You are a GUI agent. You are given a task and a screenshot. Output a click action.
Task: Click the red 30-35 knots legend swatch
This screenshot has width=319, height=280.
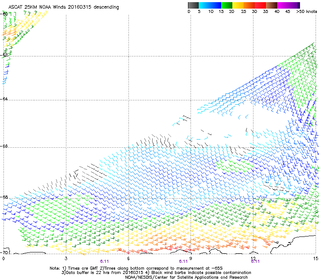260,5
